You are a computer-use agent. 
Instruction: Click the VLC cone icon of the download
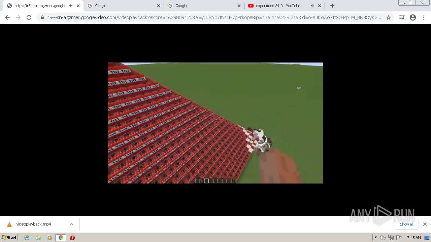[9, 224]
